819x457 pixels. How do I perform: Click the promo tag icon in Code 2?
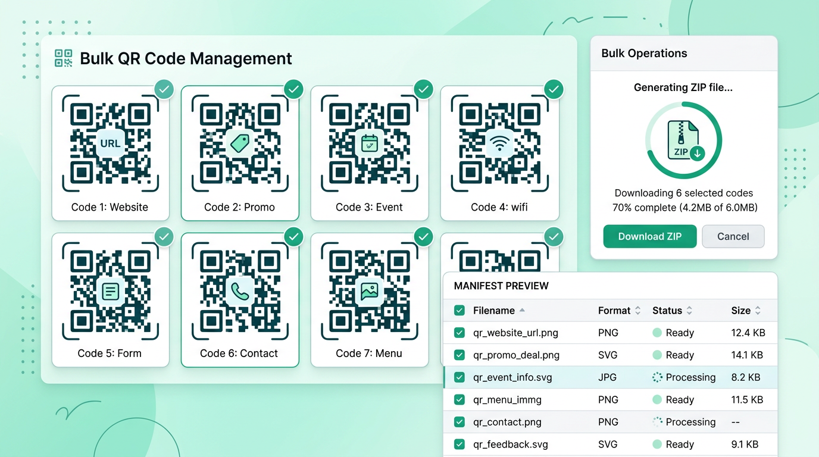click(x=240, y=143)
